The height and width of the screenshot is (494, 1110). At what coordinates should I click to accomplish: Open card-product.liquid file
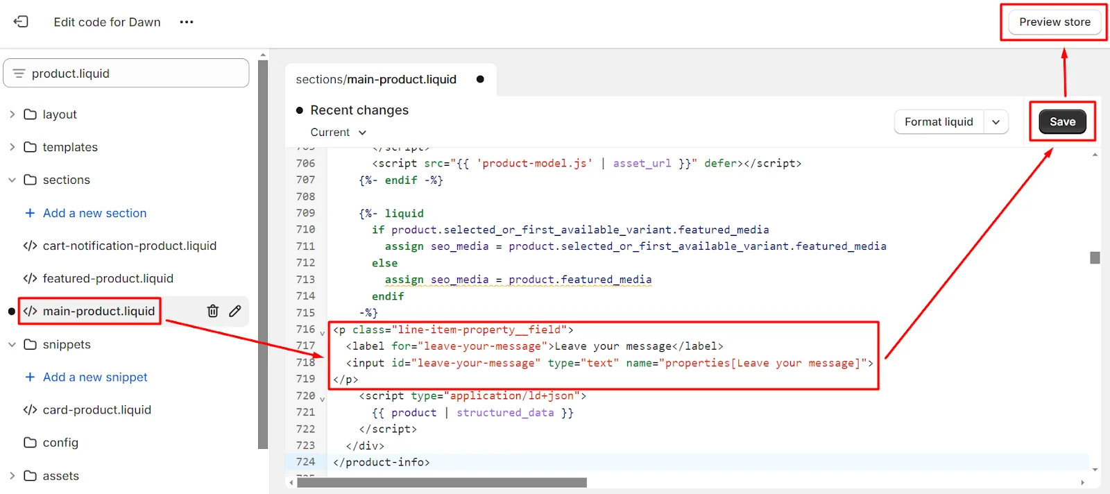tap(97, 409)
